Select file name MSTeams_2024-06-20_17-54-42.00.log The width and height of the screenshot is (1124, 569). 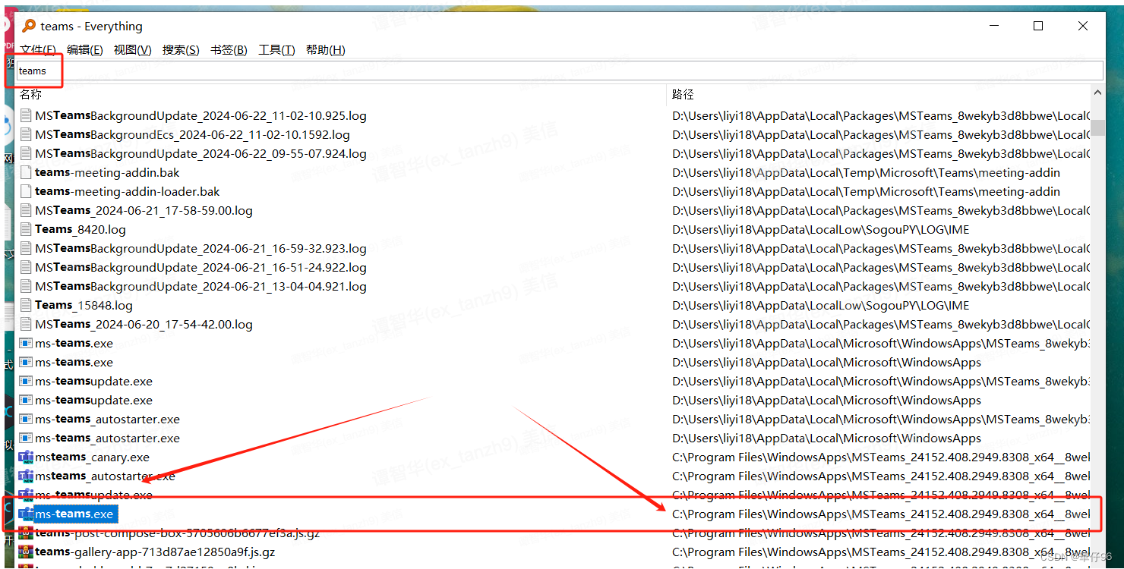pyautogui.click(x=144, y=325)
